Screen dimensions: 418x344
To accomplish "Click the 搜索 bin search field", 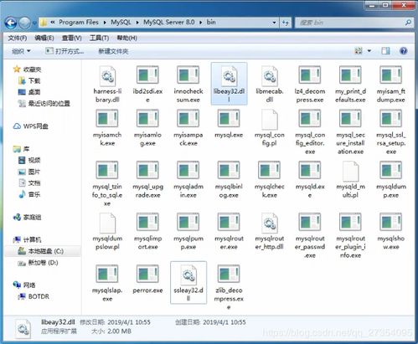I will (353, 23).
